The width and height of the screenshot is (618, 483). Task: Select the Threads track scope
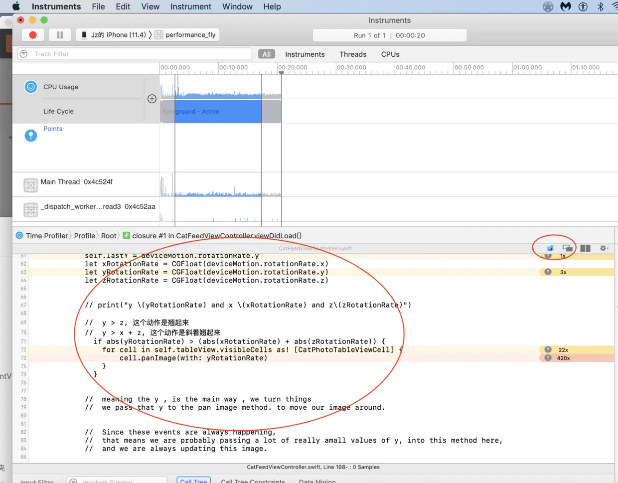click(353, 54)
